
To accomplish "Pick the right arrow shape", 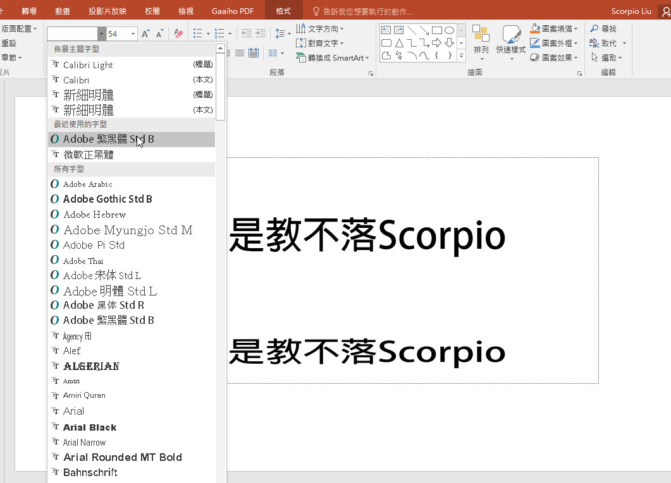I will (x=436, y=43).
